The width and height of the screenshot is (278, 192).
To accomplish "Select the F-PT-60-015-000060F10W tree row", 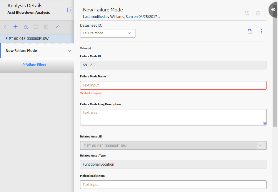I will point(37,38).
